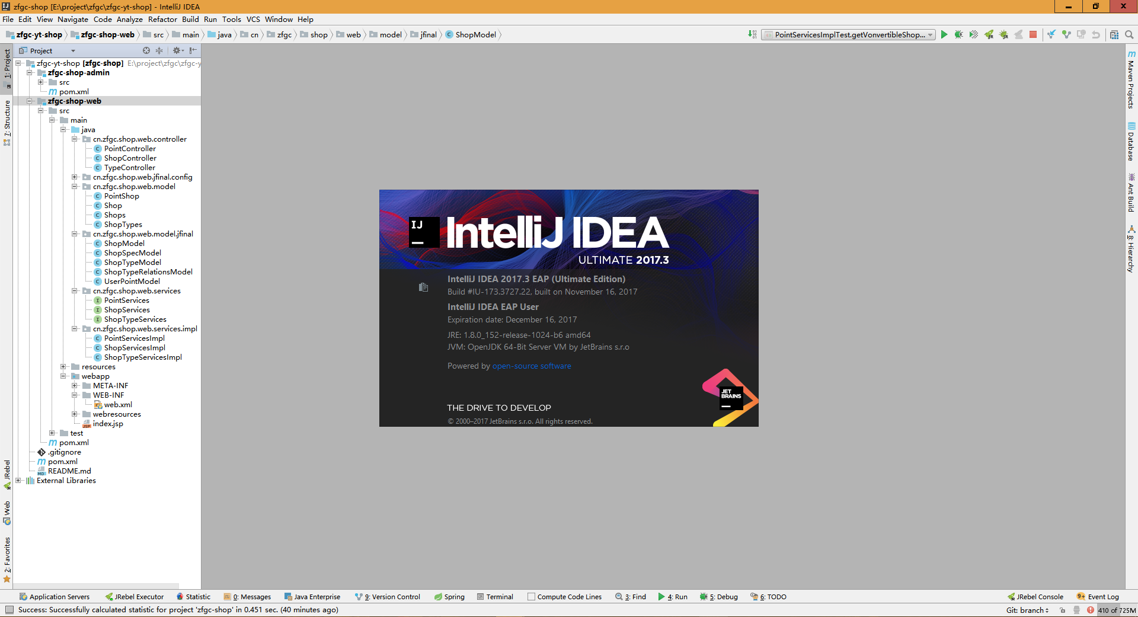Click the Hector inspector icon in status bar

pos(1076,610)
